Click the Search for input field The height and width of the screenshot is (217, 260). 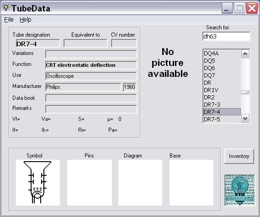pos(226,36)
